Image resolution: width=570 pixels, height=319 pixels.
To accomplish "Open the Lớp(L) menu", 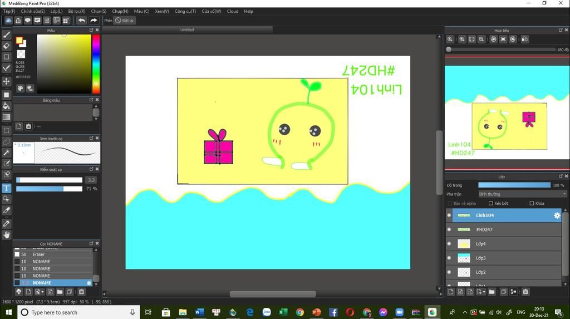I will point(56,11).
